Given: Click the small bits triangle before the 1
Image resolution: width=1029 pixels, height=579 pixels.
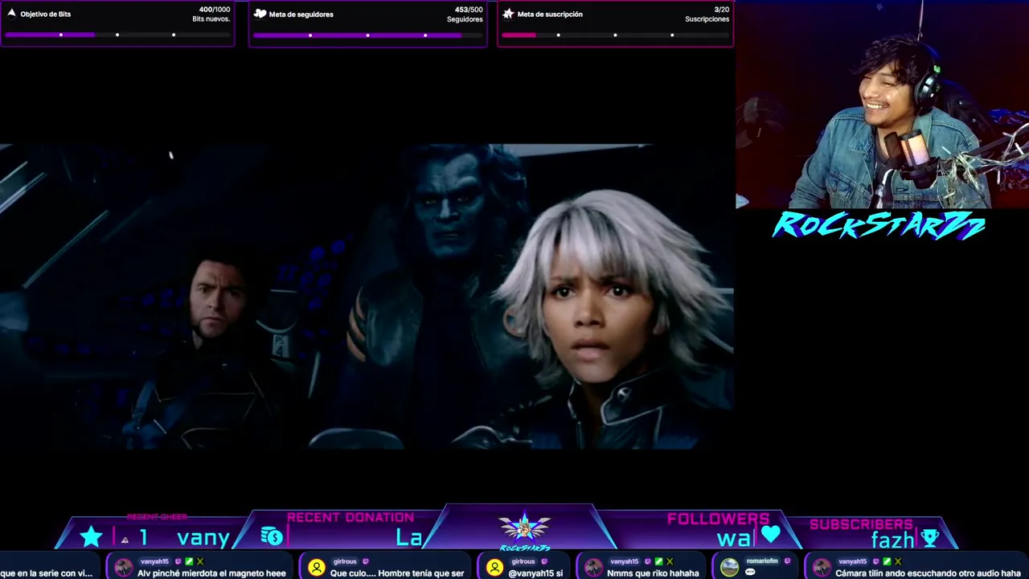Looking at the screenshot, I should 125,540.
